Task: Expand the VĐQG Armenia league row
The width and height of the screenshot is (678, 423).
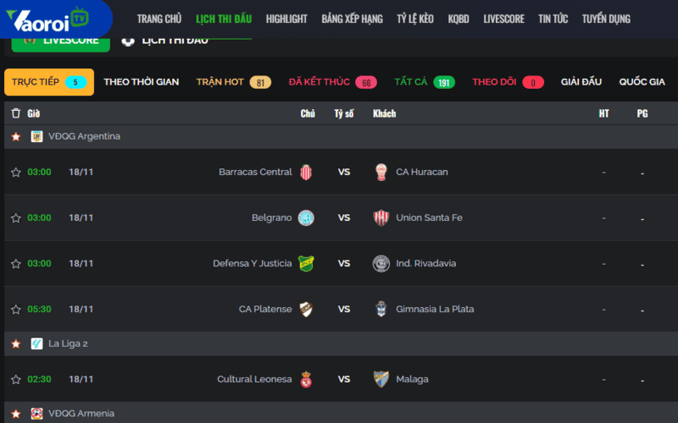Action: [x=81, y=414]
